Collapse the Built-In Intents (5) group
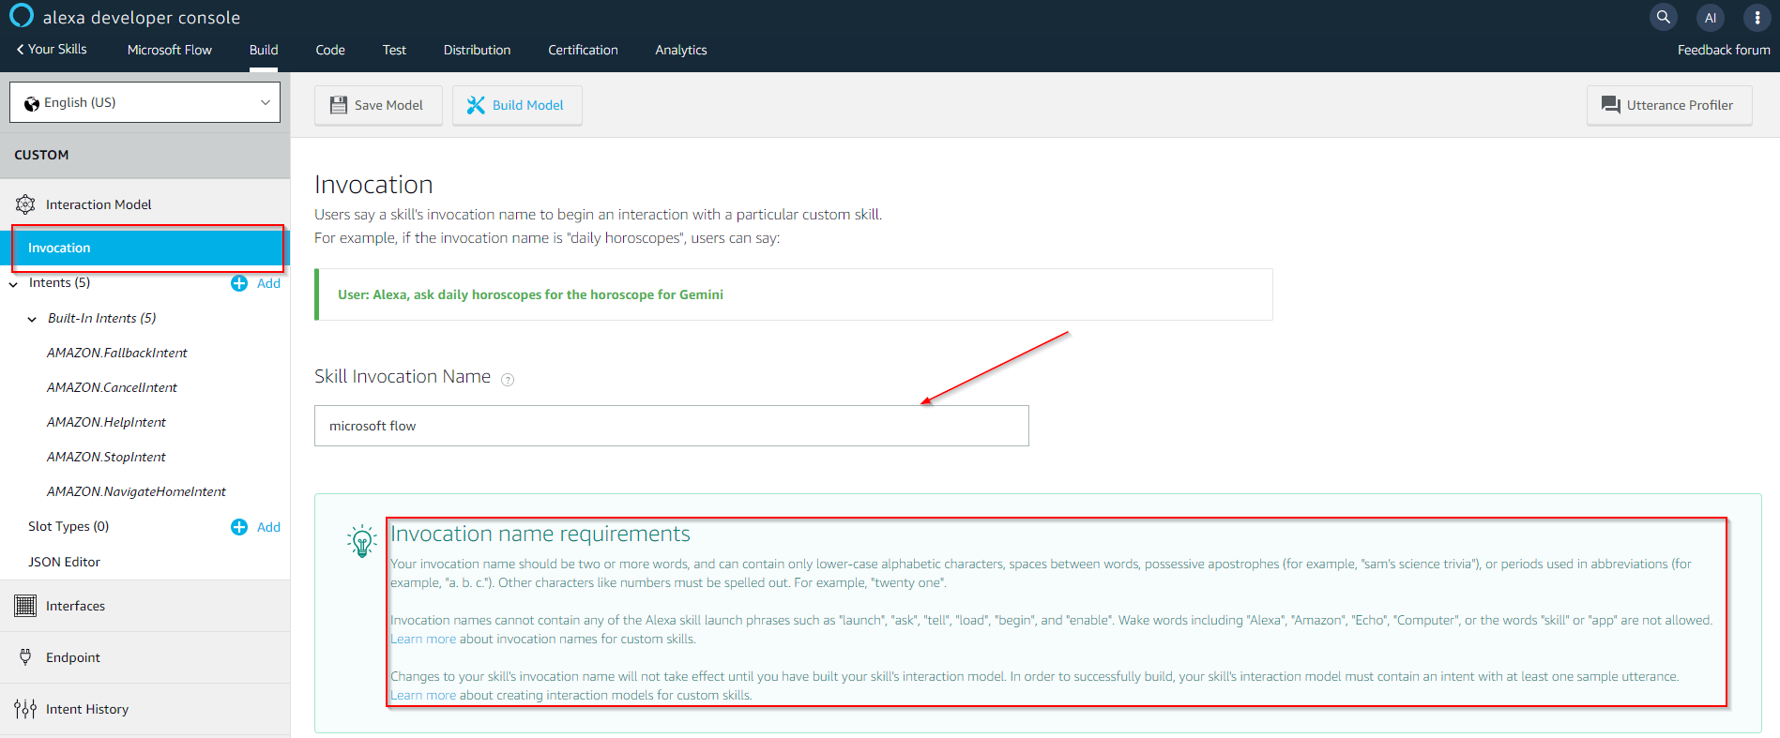The image size is (1780, 738). coord(32,319)
